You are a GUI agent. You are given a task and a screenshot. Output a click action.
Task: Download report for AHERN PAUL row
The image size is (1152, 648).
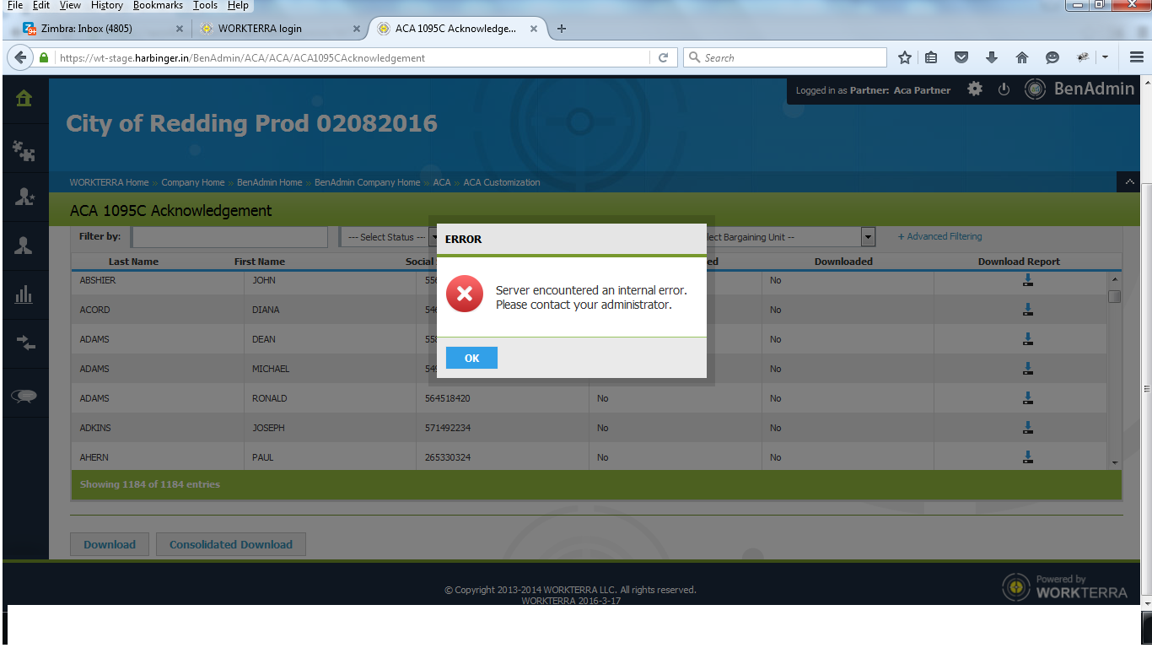(1027, 457)
